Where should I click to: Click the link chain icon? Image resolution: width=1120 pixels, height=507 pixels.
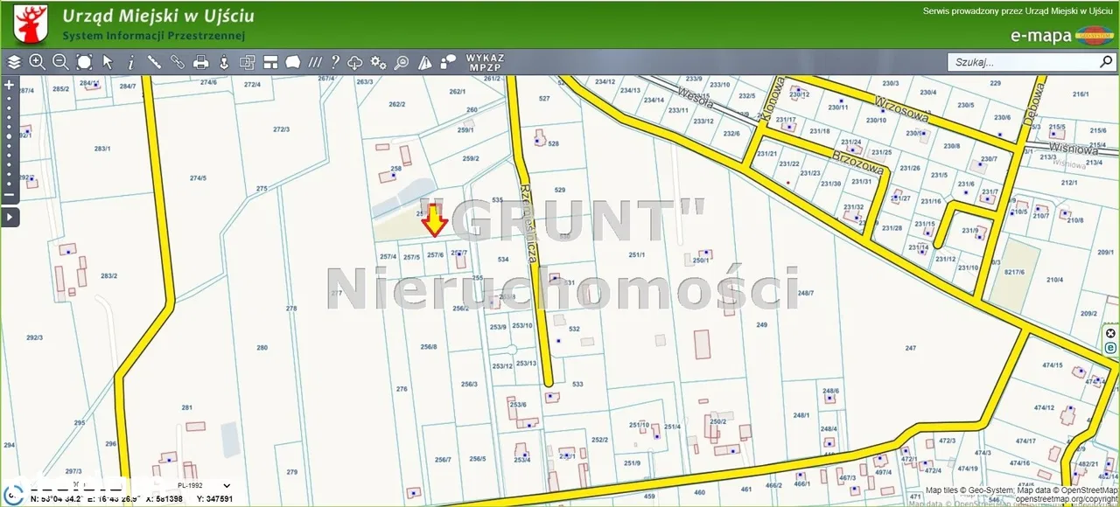178,62
